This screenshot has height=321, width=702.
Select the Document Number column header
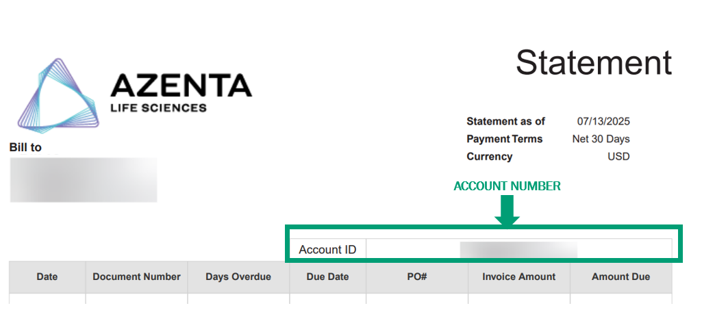(x=136, y=277)
